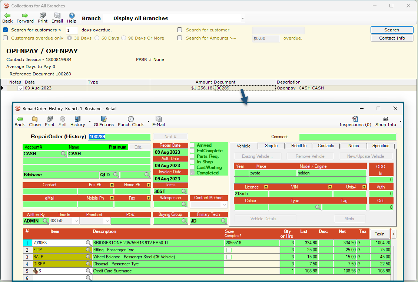Image resolution: width=418 pixels, height=282 pixels.
Task: Click E-Mail in the RepairOrder toolbar
Action: pyautogui.click(x=158, y=121)
